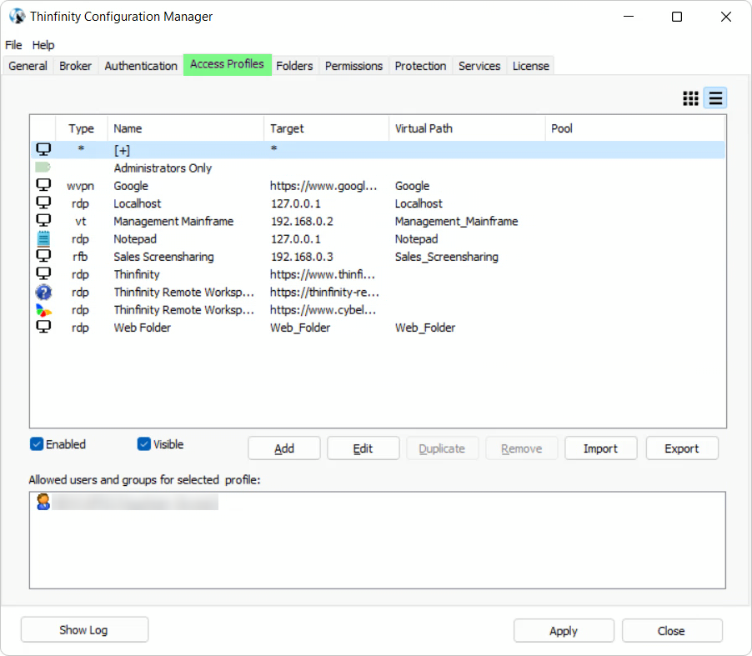Click the monitor icon of the [+] row
Image resolution: width=752 pixels, height=656 pixels.
tap(43, 149)
